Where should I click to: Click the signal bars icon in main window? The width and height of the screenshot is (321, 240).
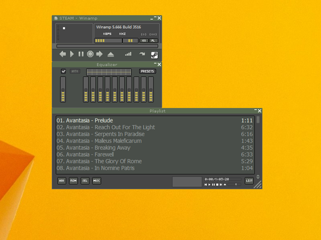(128, 54)
